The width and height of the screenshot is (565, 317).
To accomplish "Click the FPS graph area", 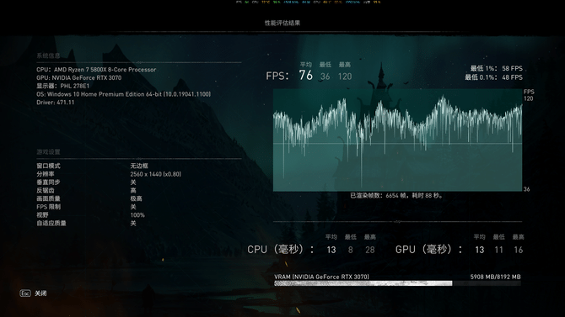I will coord(397,140).
